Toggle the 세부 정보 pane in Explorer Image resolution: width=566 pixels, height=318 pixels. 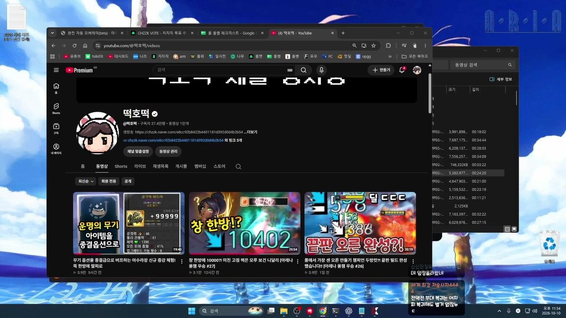click(x=501, y=79)
